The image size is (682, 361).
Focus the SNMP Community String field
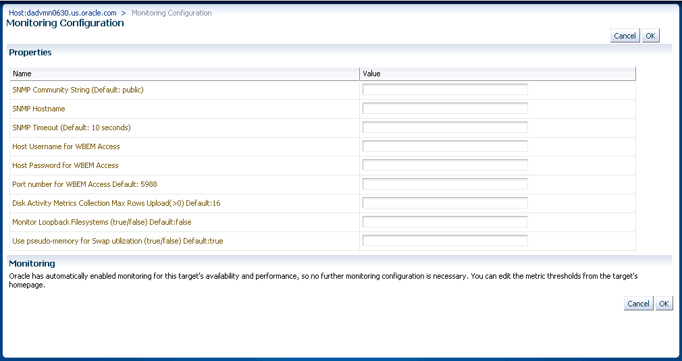[x=445, y=90]
